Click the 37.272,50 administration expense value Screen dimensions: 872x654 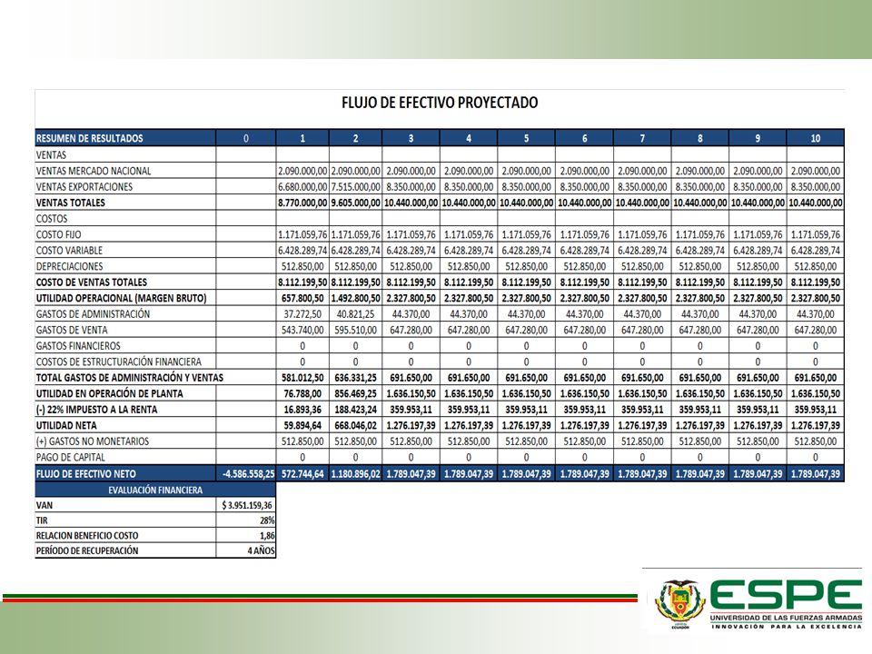coord(302,313)
